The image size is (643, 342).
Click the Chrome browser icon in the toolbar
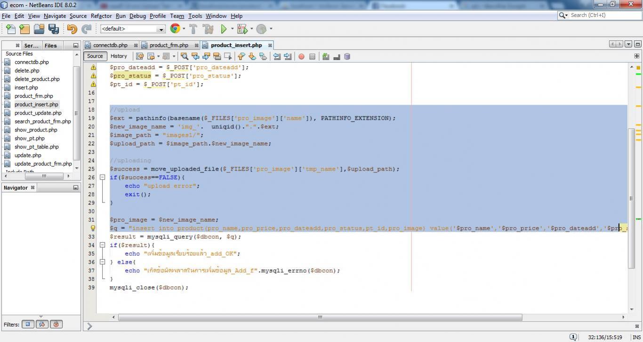pos(175,29)
